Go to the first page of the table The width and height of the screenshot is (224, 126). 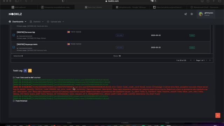tap(190, 60)
